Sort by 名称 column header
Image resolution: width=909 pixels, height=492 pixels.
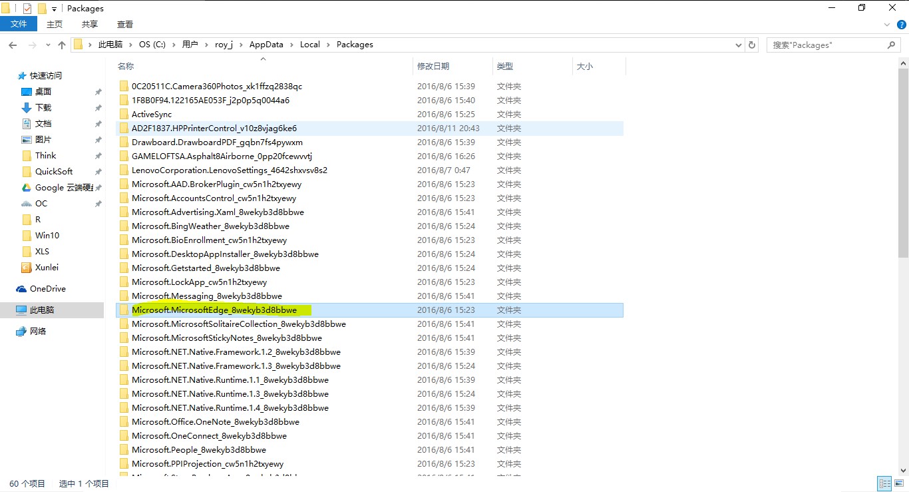click(126, 66)
